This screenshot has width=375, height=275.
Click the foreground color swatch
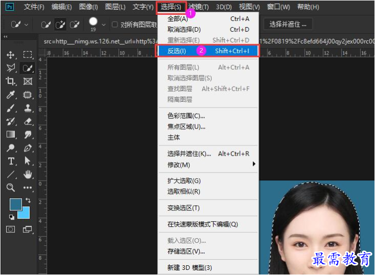click(16, 204)
